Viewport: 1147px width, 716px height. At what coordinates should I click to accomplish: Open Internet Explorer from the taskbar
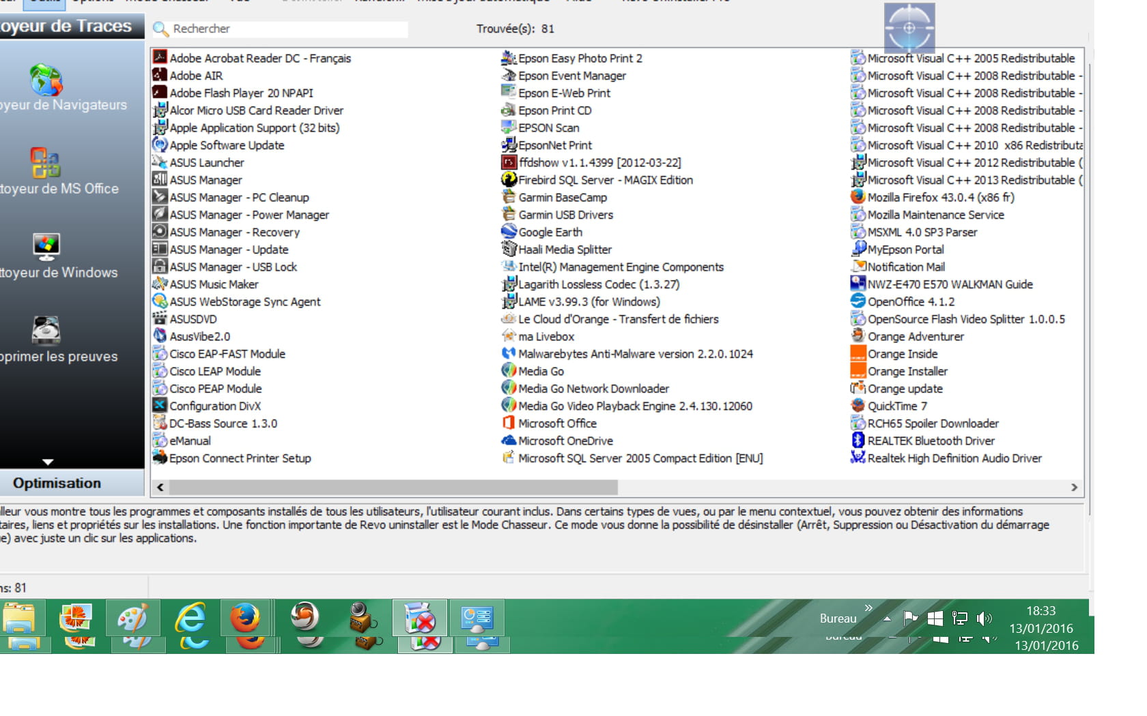[190, 618]
